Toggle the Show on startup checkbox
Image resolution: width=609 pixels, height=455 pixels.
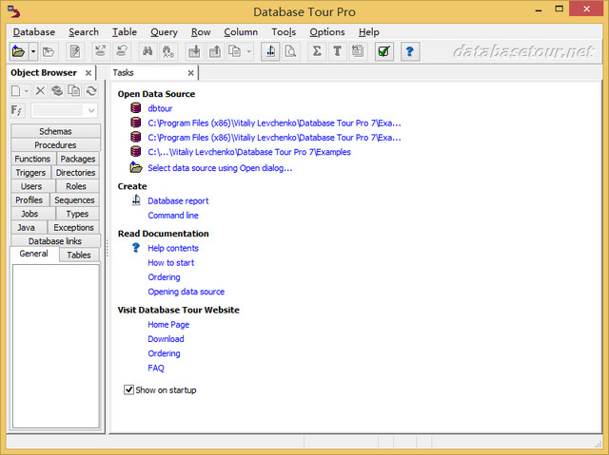pos(129,389)
